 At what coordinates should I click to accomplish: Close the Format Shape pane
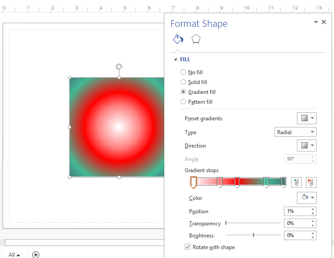click(324, 22)
